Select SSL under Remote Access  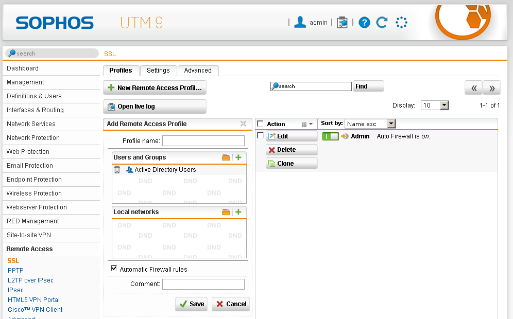13,261
